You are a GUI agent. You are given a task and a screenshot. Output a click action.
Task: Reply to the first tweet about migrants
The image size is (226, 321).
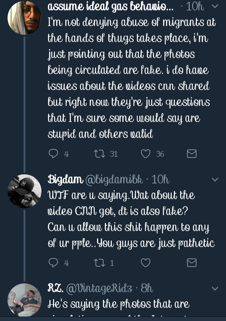point(53,154)
